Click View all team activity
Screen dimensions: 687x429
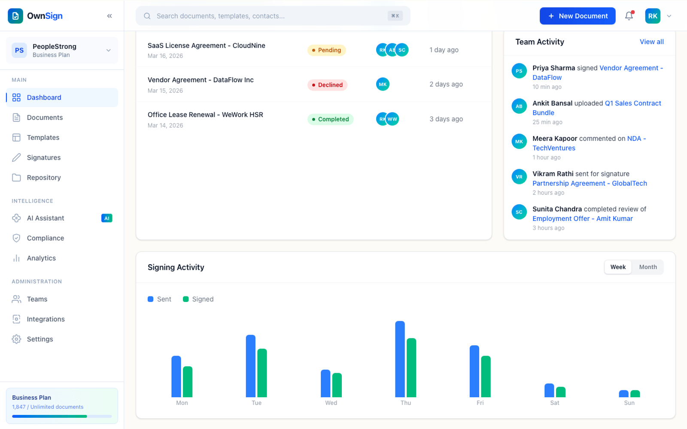point(651,42)
